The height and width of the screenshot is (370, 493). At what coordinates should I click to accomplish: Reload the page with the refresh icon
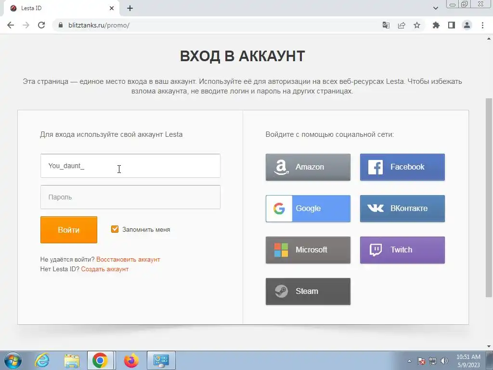[41, 25]
